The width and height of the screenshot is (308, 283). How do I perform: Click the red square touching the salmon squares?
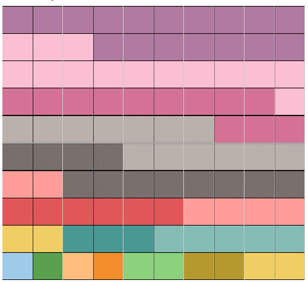(169, 212)
